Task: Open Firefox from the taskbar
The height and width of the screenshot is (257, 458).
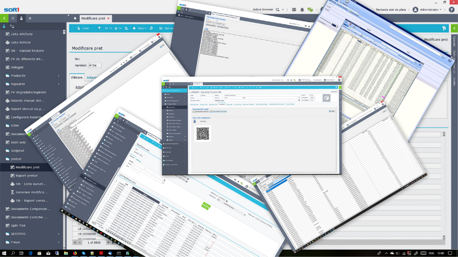Action: click(x=75, y=253)
